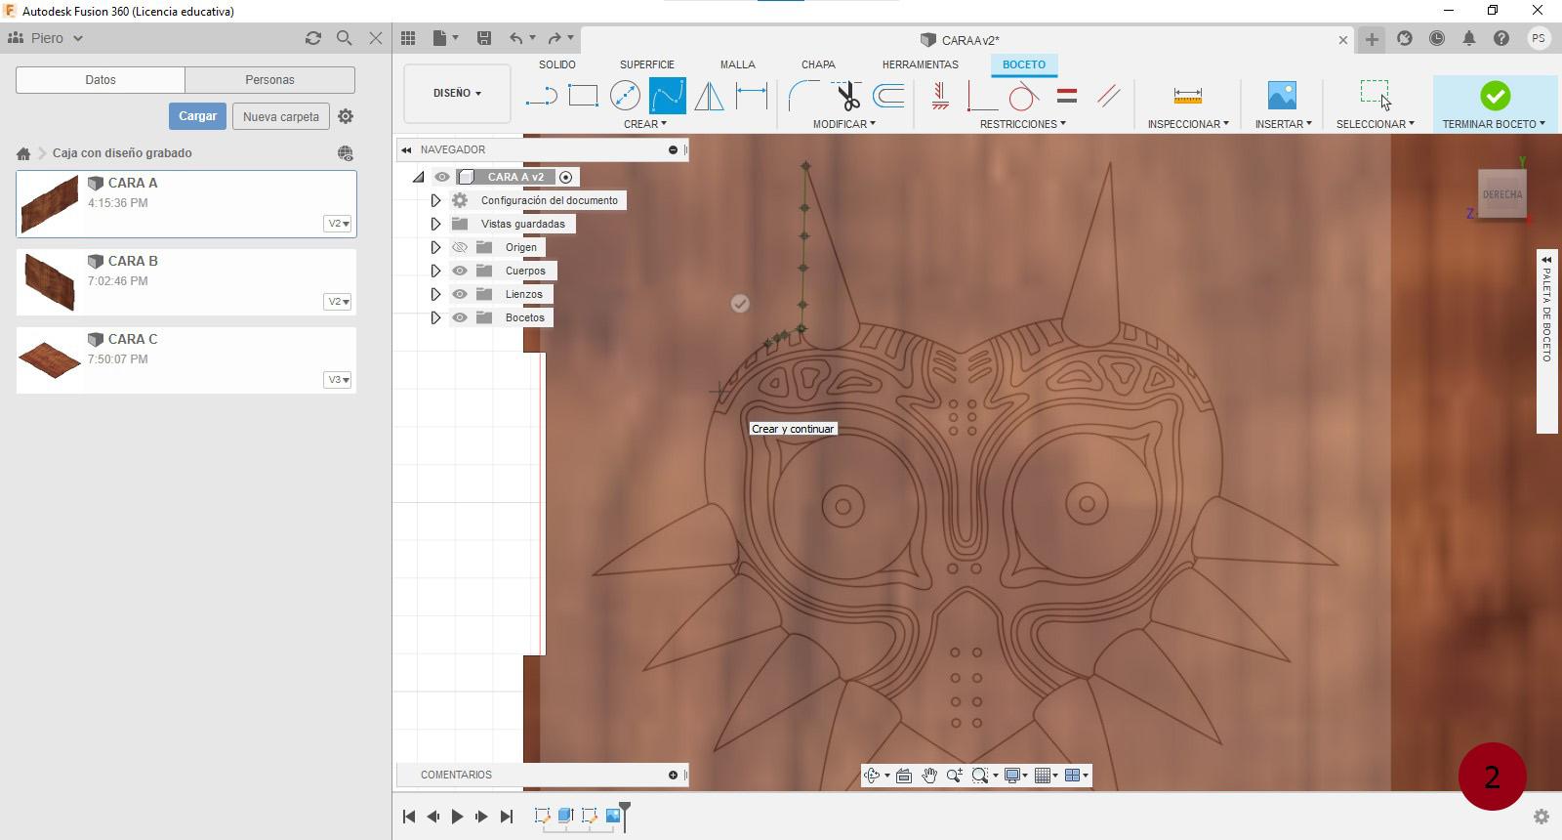Apply Parallel constraint
The width and height of the screenshot is (1562, 840).
click(x=1108, y=96)
